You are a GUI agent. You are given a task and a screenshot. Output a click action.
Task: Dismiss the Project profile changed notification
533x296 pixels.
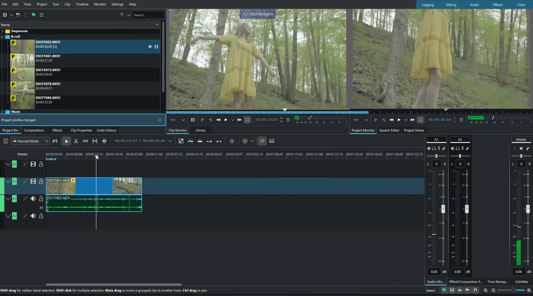160,120
